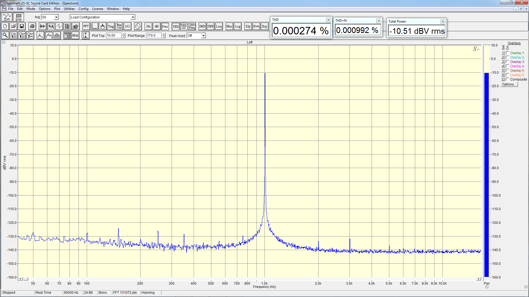
Task: Open the Config menu
Action: tap(83, 9)
